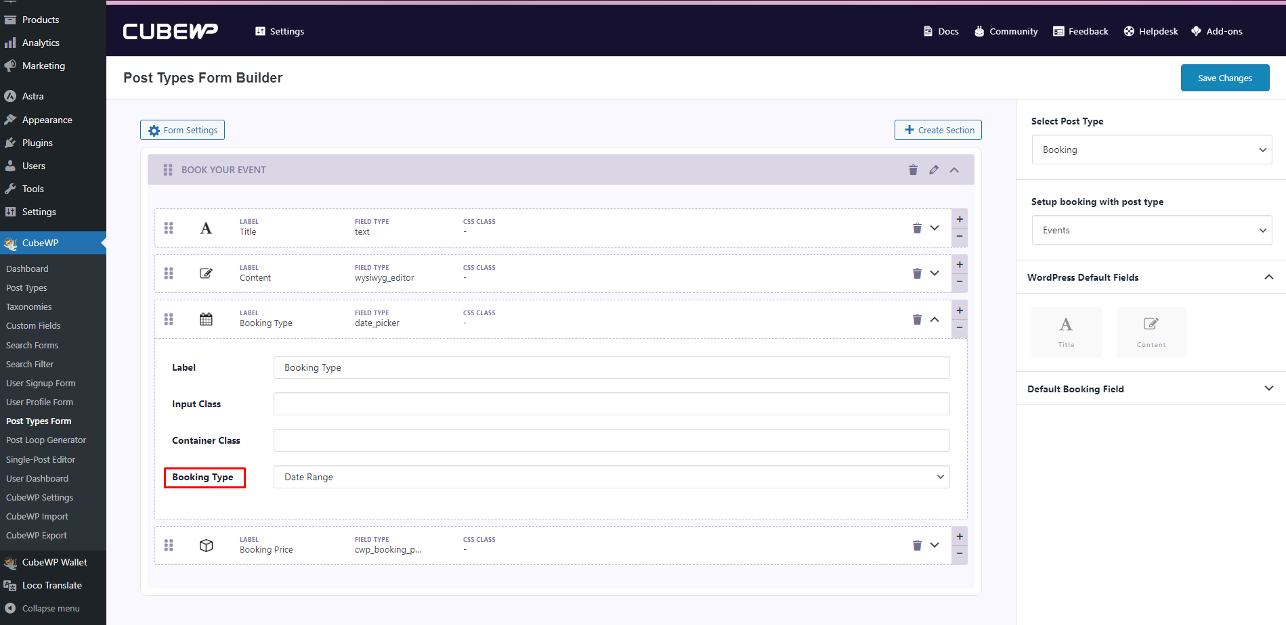This screenshot has width=1286, height=625.
Task: Click the Label input with Booking Type
Action: [x=612, y=367]
